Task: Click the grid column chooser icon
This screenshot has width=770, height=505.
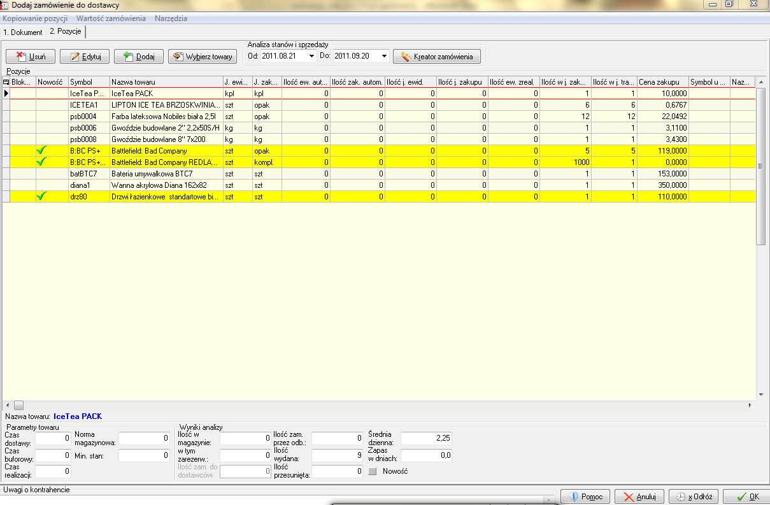Action: tap(6, 82)
